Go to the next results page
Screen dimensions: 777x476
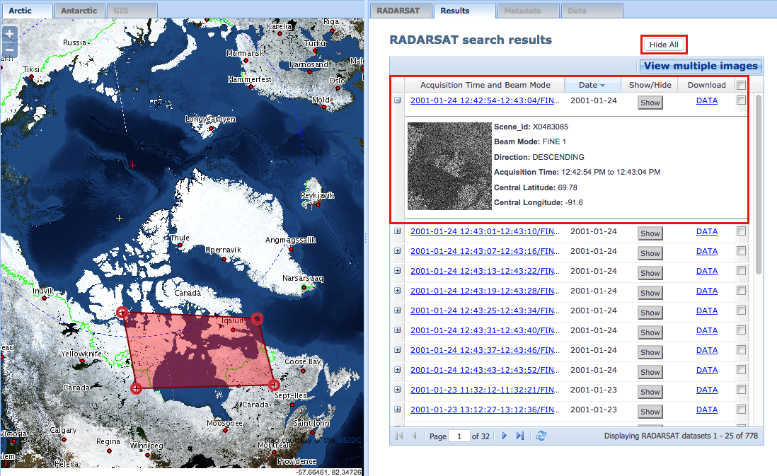504,436
